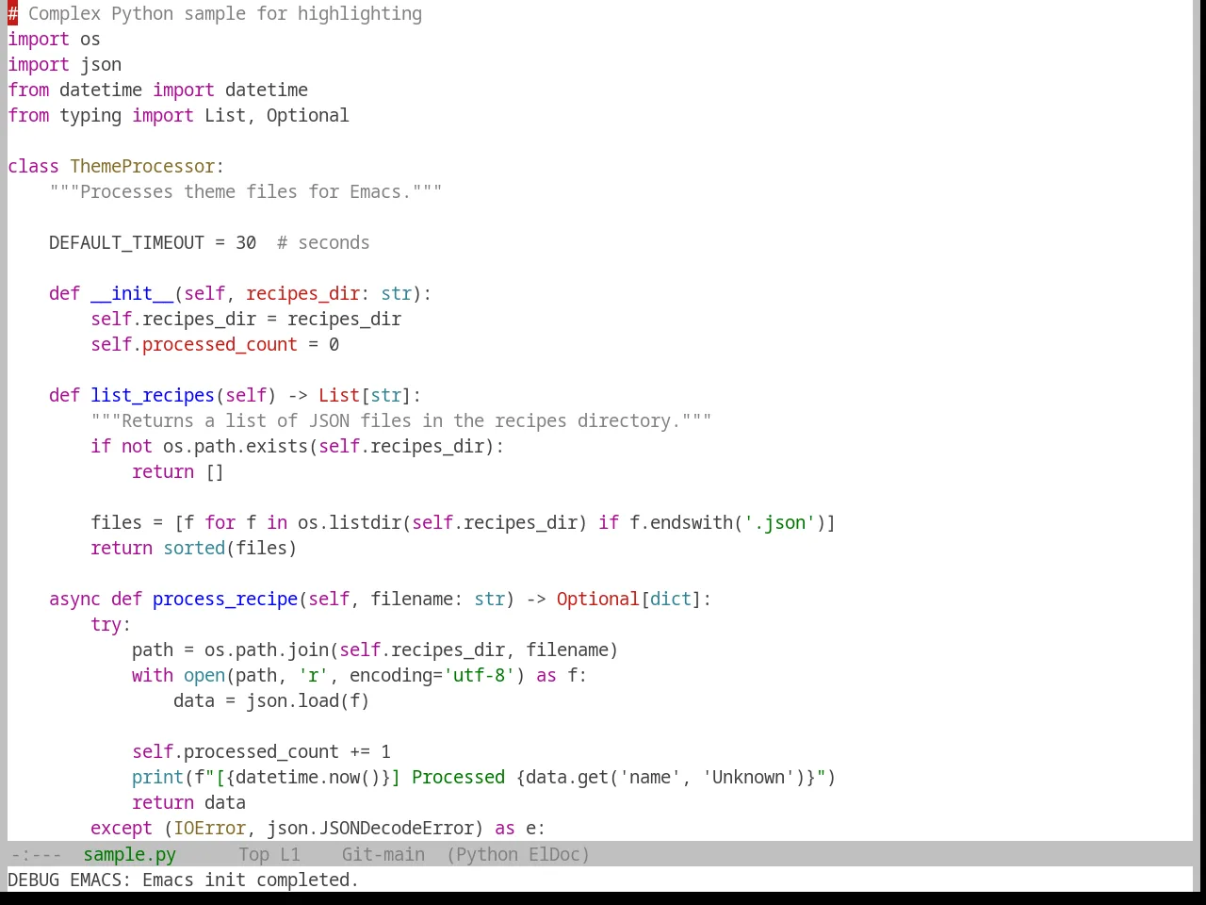Click the Top position indicator in mode line

(x=253, y=854)
